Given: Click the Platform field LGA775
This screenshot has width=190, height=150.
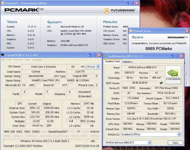Looking at the screenshot, I should click(80, 72).
